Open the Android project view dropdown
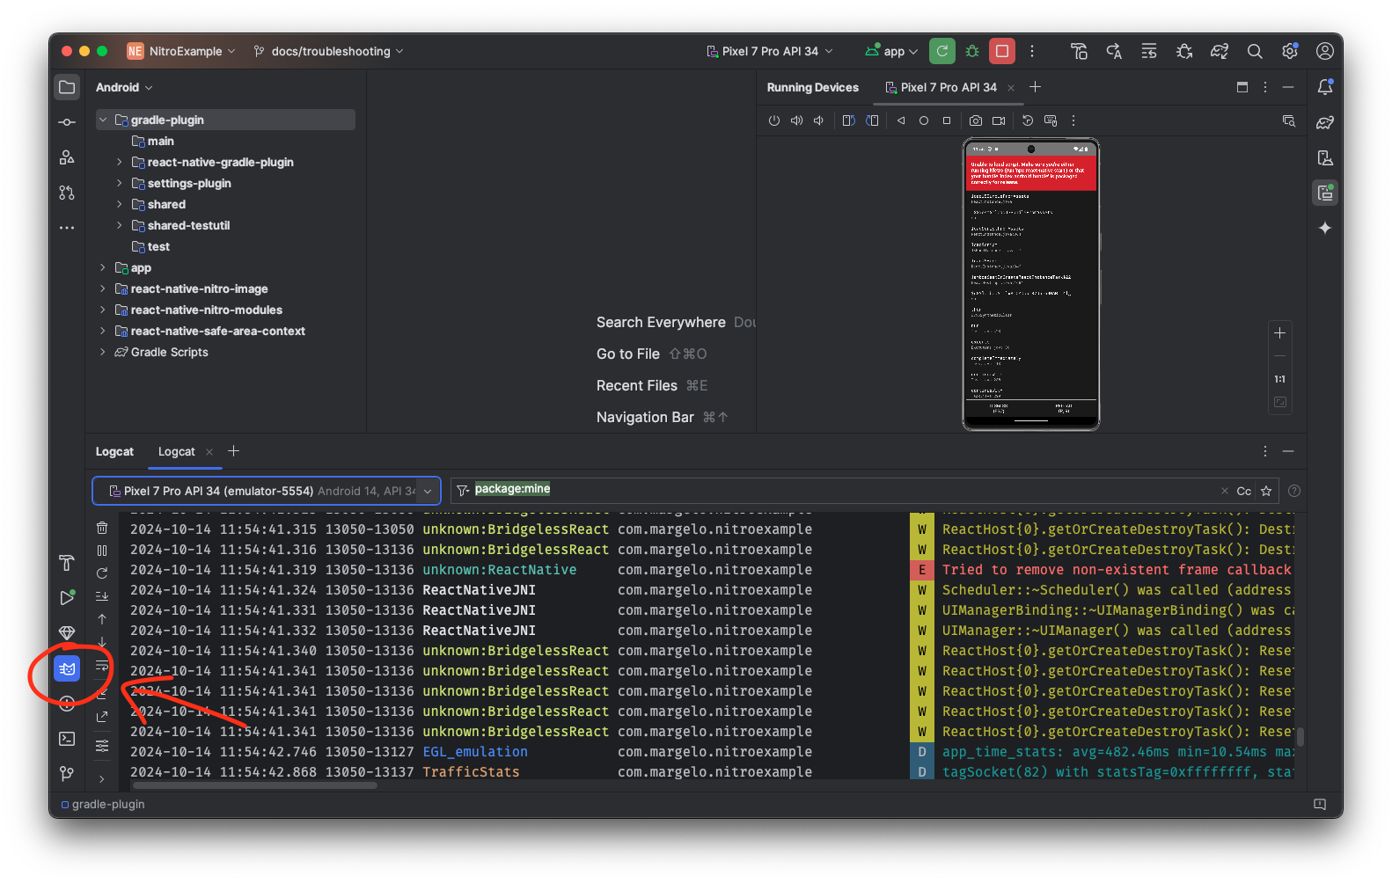 [124, 87]
